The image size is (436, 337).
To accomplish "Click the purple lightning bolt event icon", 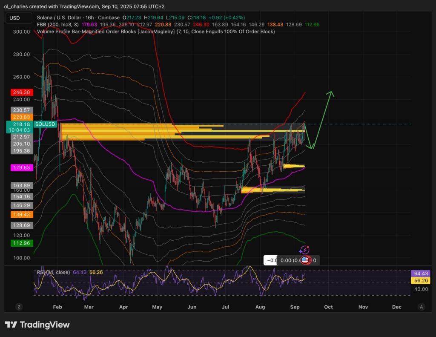I will pos(305,251).
